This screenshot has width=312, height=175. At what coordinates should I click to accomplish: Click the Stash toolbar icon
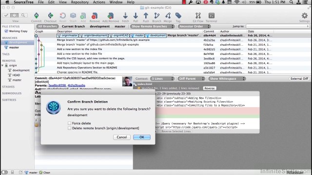73,16
